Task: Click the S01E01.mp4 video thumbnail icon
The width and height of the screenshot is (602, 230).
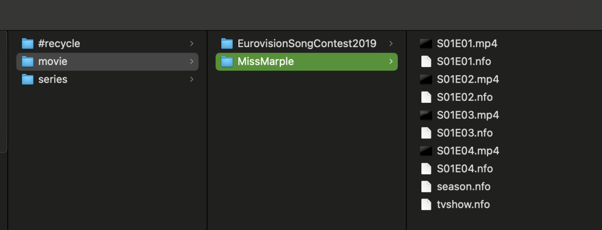Action: (x=426, y=44)
